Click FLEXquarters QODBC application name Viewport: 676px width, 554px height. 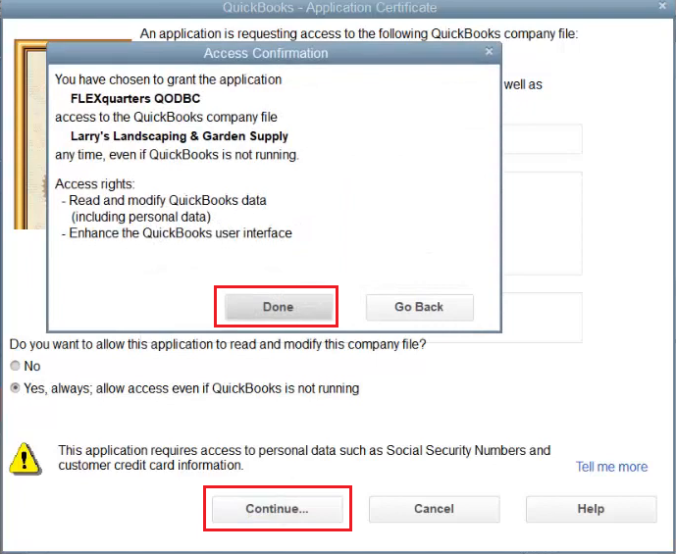135,98
